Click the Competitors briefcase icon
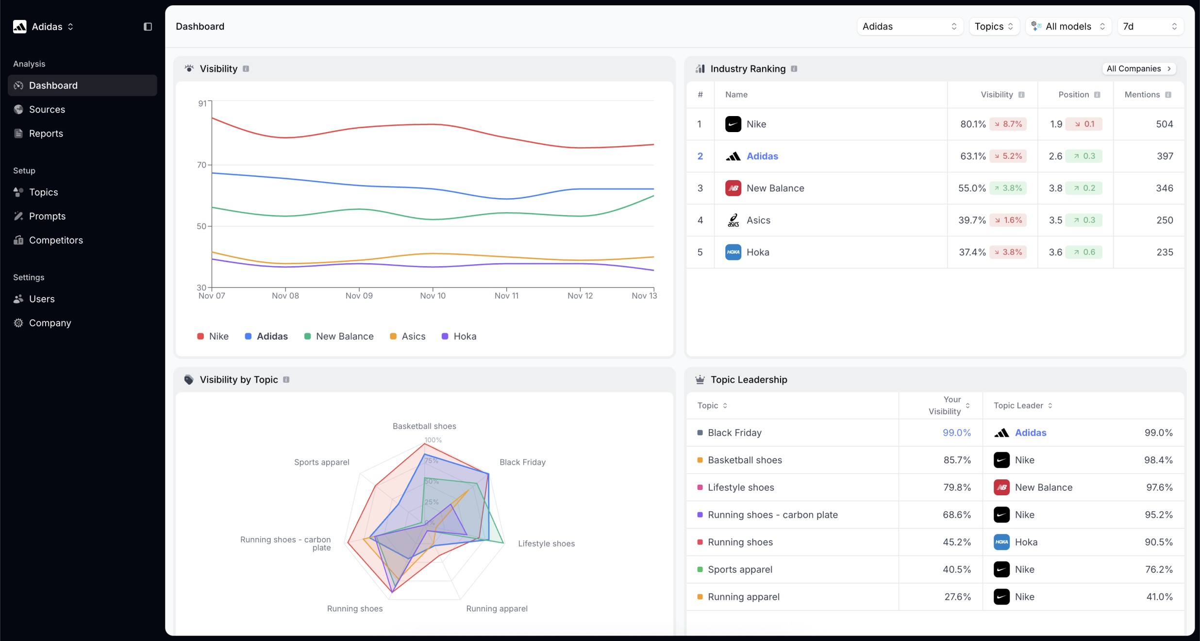This screenshot has width=1200, height=641. click(18, 240)
